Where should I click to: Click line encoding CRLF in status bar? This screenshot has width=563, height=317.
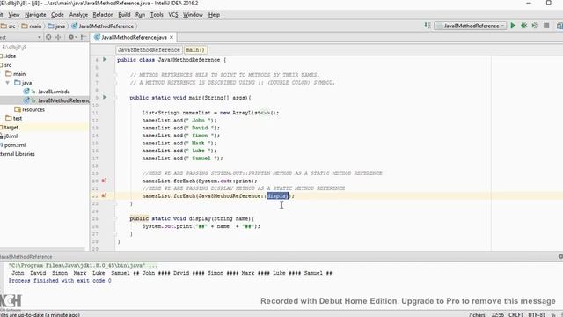click(x=515, y=314)
